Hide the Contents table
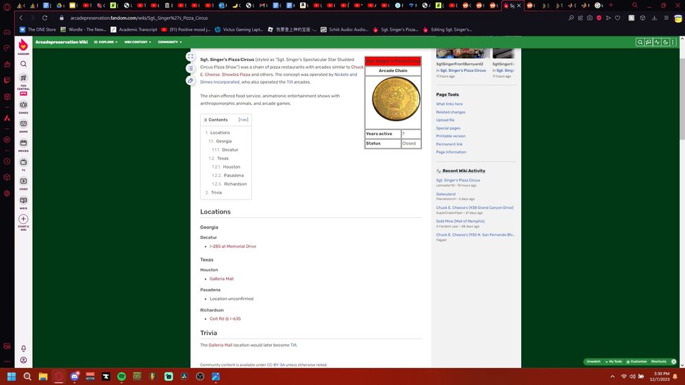This screenshot has width=685, height=385. click(x=243, y=120)
